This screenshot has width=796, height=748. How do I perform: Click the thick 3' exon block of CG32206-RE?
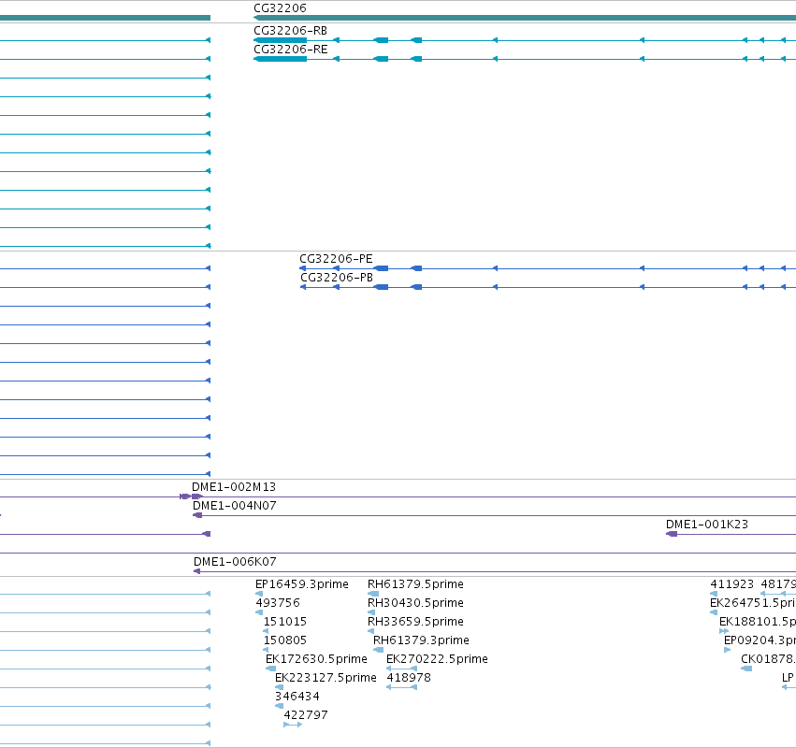pyautogui.click(x=281, y=59)
